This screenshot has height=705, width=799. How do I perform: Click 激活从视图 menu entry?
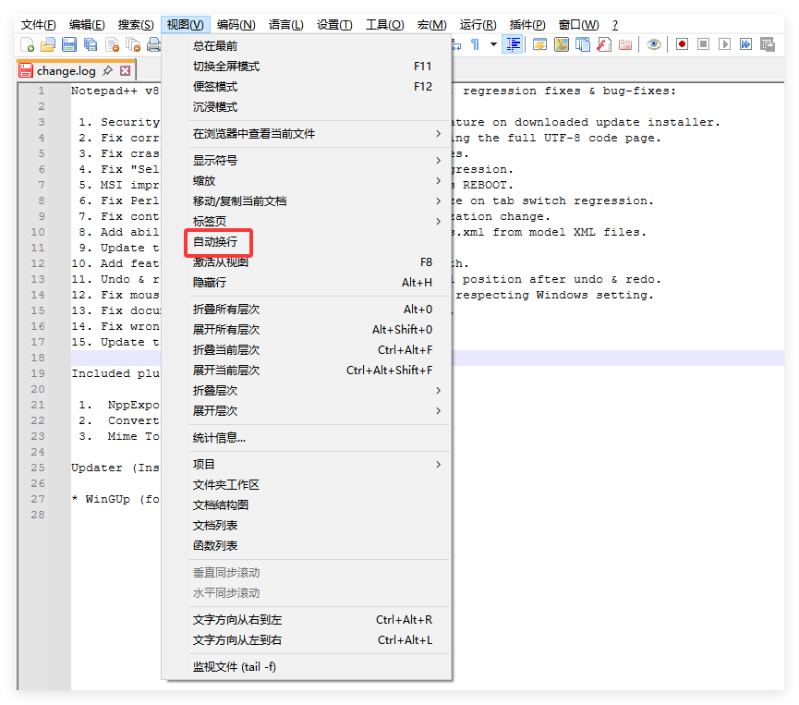[x=307, y=262]
